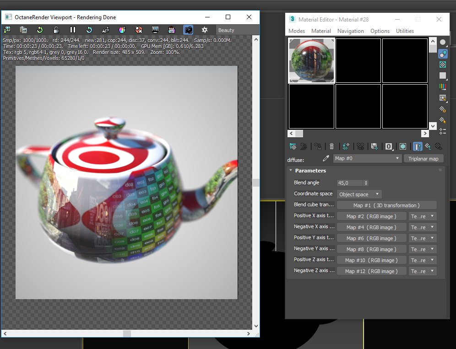Click the Get Material folder icon
This screenshot has width=456, height=349.
tap(293, 146)
